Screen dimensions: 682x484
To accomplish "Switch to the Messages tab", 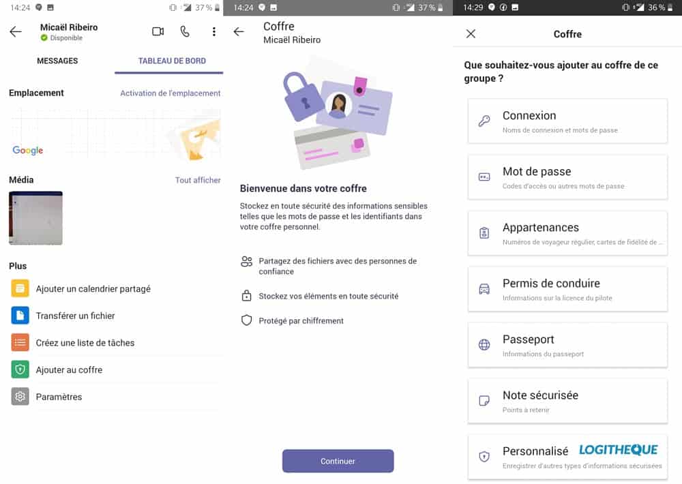I will (57, 61).
